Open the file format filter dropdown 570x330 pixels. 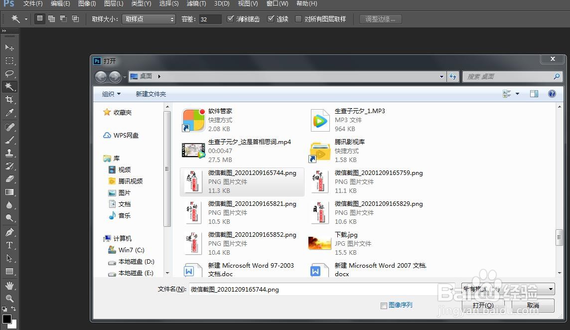(x=508, y=289)
